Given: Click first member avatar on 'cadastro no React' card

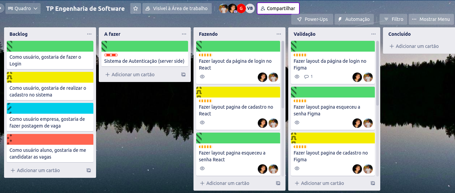Looking at the screenshot, I should [263, 123].
